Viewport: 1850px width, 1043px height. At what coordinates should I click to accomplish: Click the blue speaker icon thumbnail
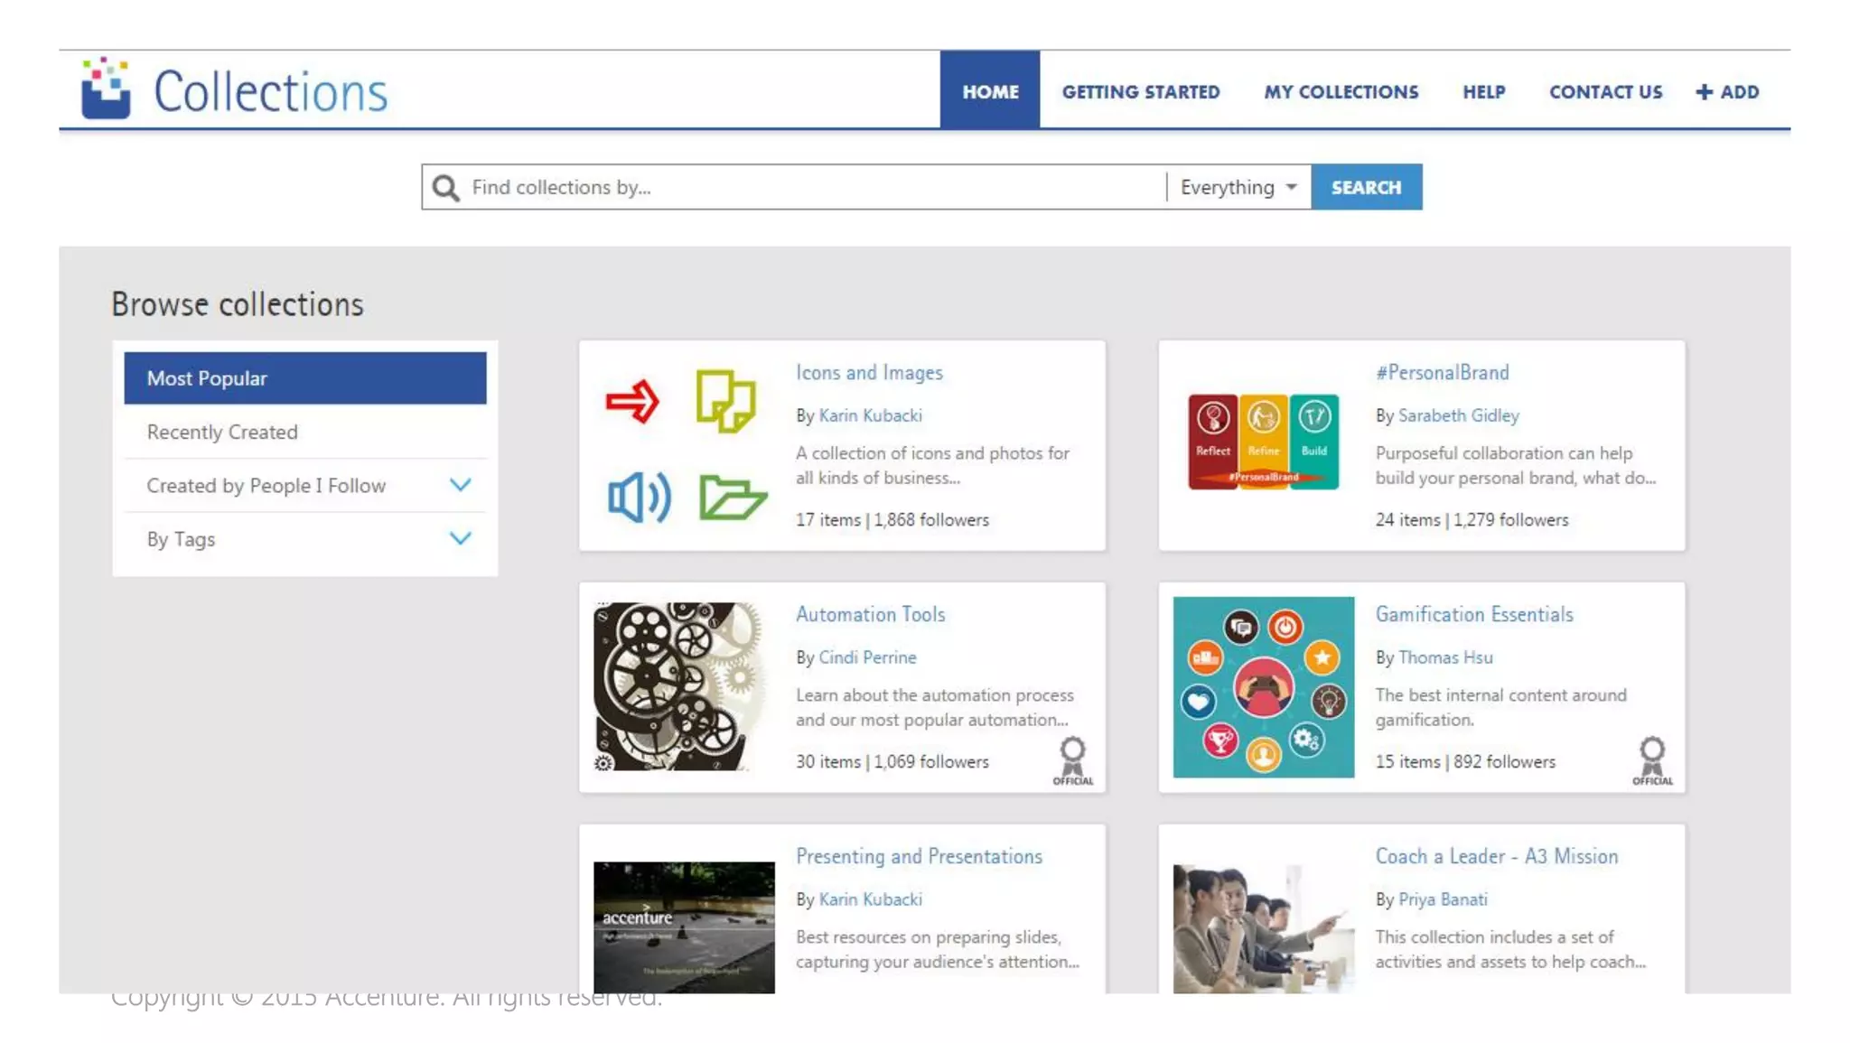(639, 497)
